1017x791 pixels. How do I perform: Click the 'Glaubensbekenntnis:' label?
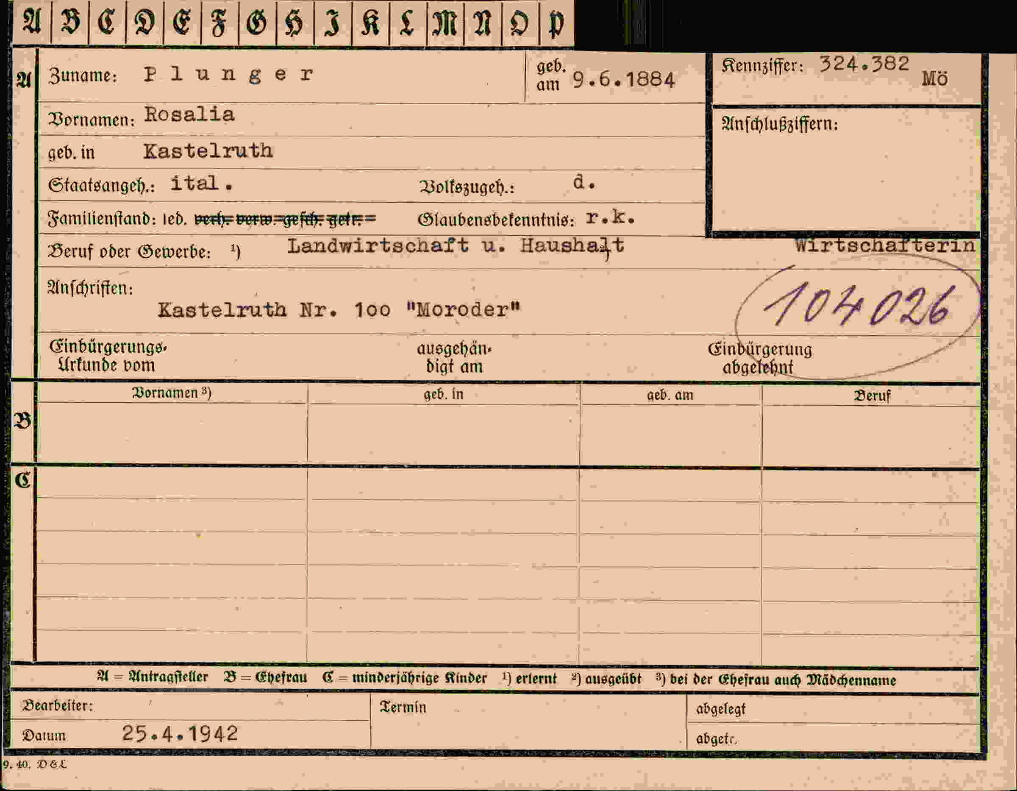[x=496, y=220]
